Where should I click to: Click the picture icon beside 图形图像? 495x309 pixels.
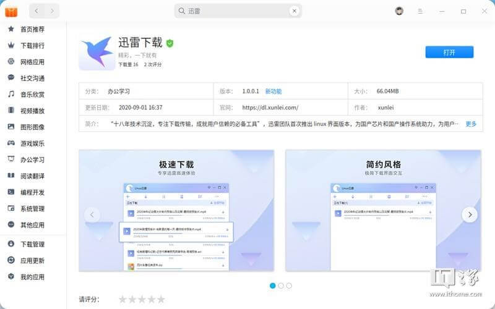click(x=11, y=127)
